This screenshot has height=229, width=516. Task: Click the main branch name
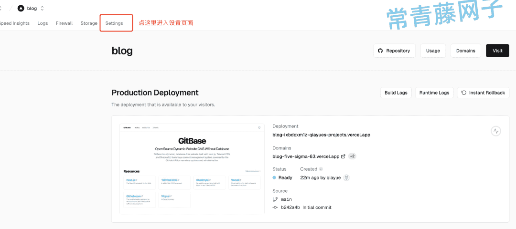pos(286,199)
